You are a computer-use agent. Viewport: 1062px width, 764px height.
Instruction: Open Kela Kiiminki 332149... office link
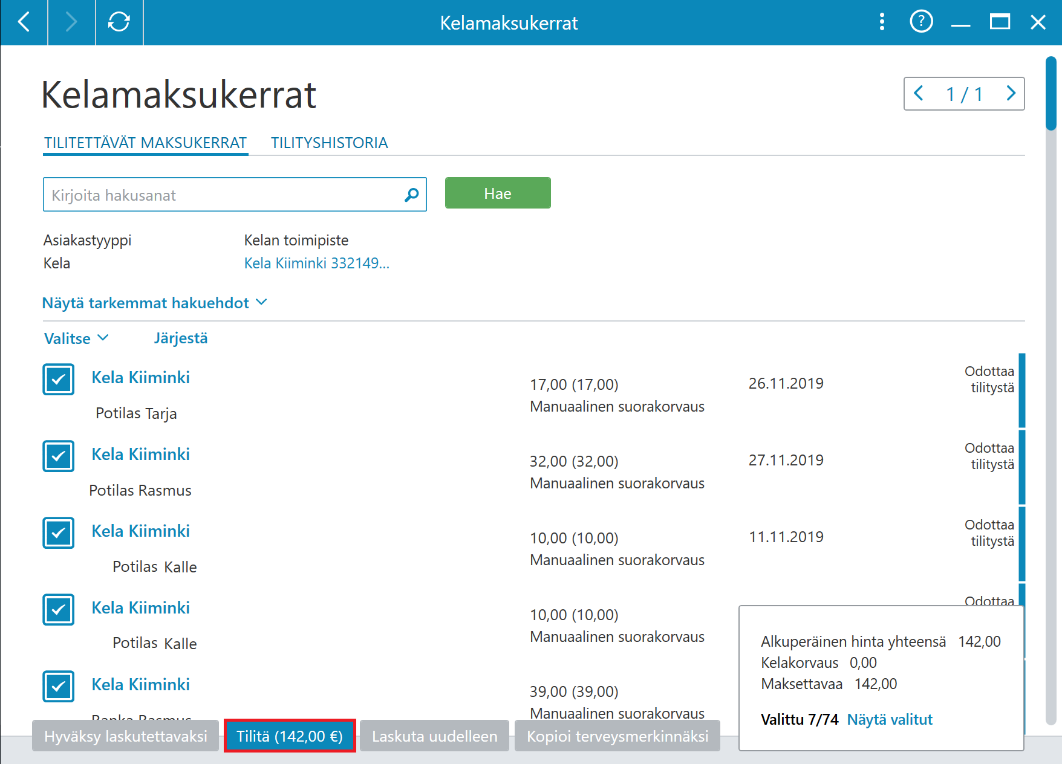coord(317,263)
